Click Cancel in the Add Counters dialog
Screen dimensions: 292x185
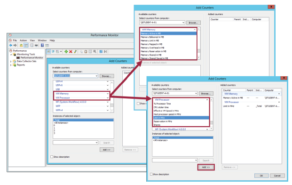coord(277,176)
